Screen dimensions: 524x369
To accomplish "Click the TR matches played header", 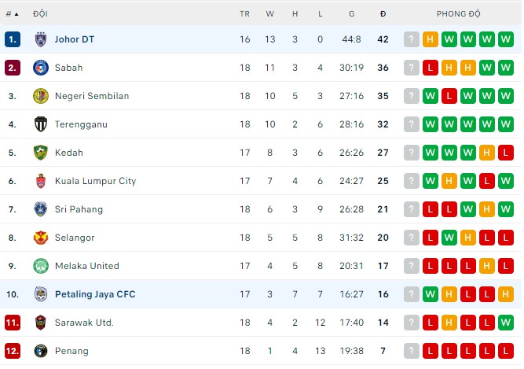I will (x=245, y=14).
